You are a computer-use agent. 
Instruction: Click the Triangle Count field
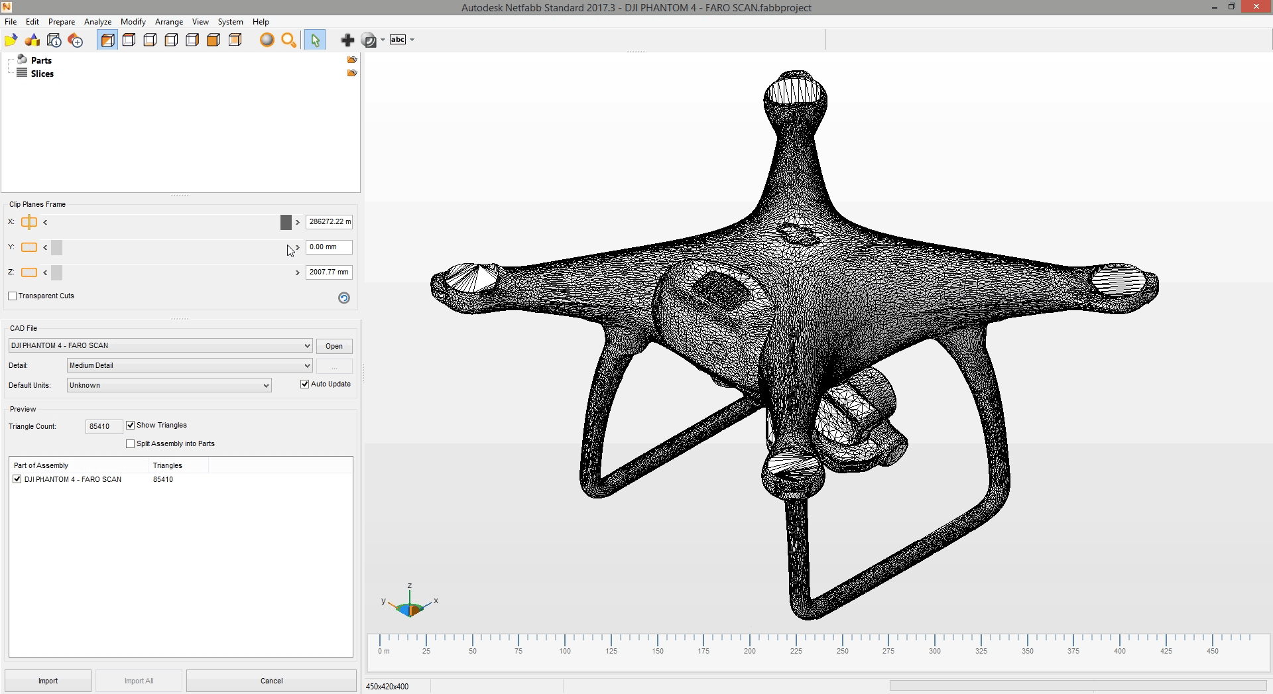[x=104, y=427]
